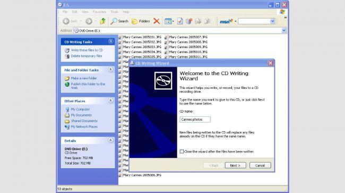This screenshot has height=193, width=345.
Task: Click the msn search input field
Action: [x=254, y=21]
